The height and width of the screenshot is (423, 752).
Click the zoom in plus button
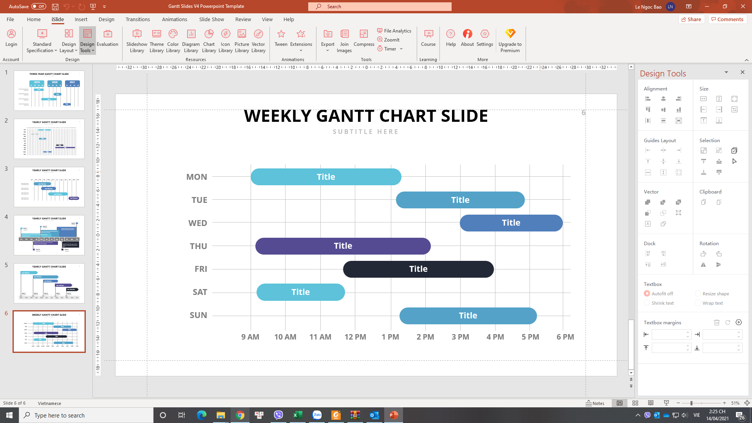(x=724, y=403)
